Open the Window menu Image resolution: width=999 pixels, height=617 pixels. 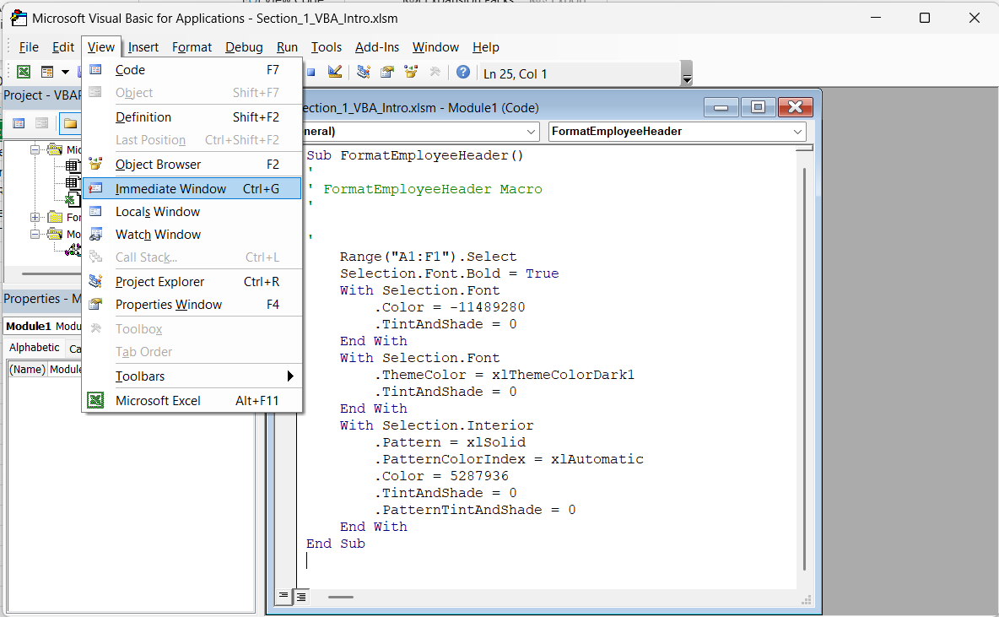[x=435, y=47]
